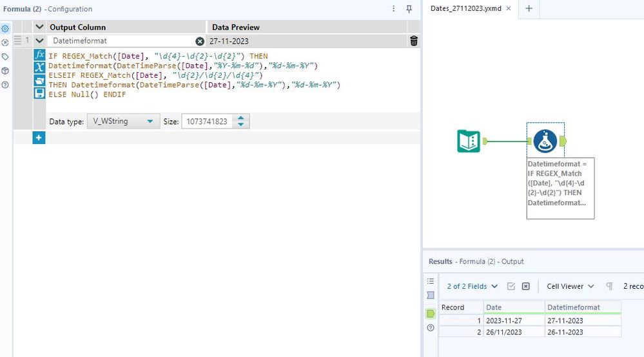Cancel field changes X icon in Results
This screenshot has height=357, width=644.
pyautogui.click(x=526, y=286)
